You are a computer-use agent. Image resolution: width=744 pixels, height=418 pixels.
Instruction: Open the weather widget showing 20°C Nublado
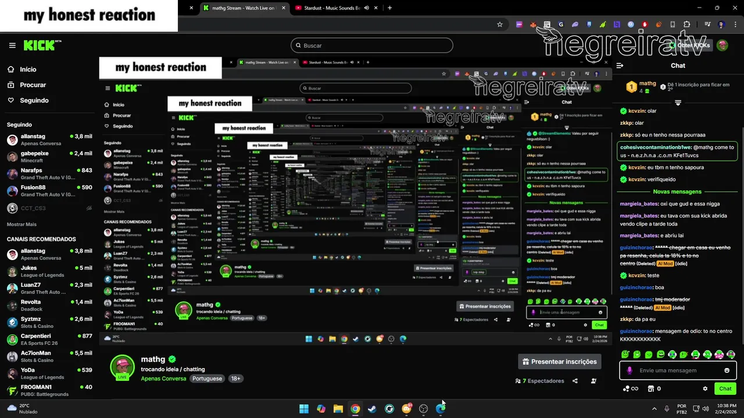coord(23,409)
